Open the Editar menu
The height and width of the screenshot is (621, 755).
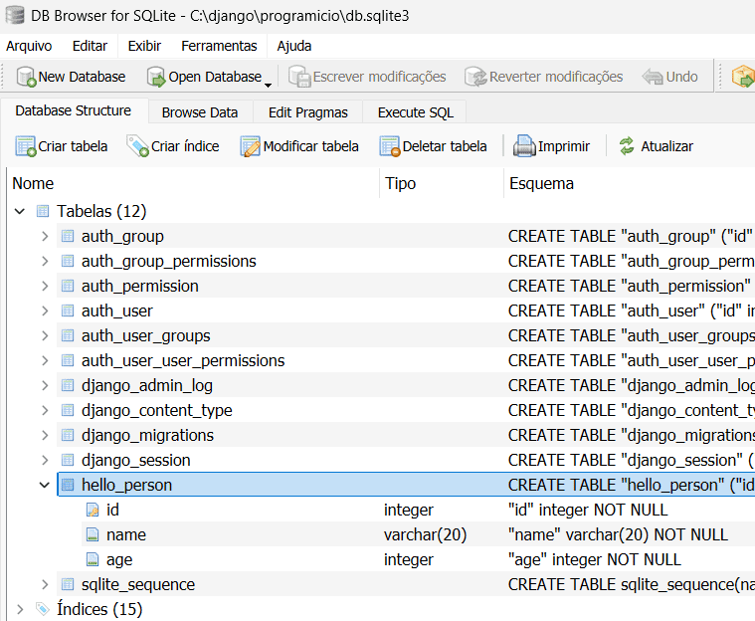[x=90, y=46]
